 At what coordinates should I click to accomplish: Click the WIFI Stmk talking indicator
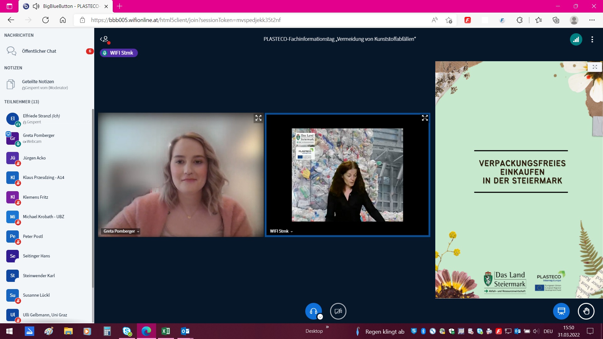coord(119,53)
